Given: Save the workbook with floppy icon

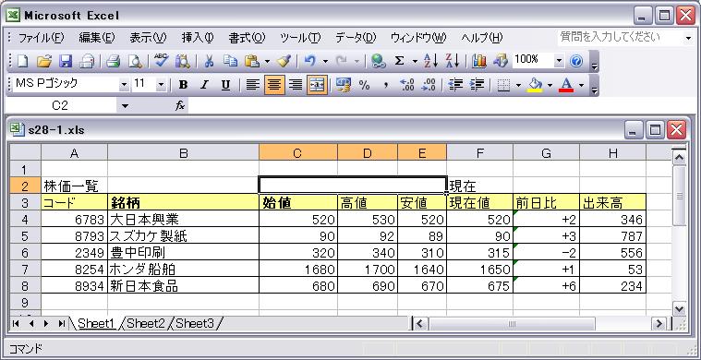Looking at the screenshot, I should tap(66, 61).
